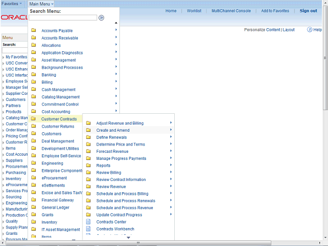
Task: Open the Favorites dropdown menu
Action: coord(12,4)
